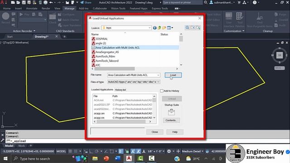
Task: Click Open file icon in quick access toolbar
Action: pyautogui.click(x=18, y=2)
